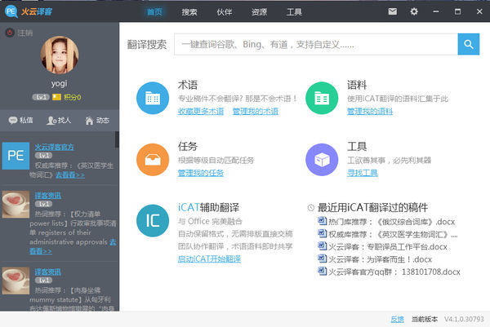Open 权威库推荐:《英汉医学生物词汇》 document

pyautogui.click(x=393, y=234)
